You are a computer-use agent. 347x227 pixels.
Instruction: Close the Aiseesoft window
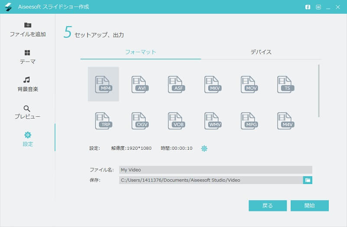pyautogui.click(x=338, y=7)
